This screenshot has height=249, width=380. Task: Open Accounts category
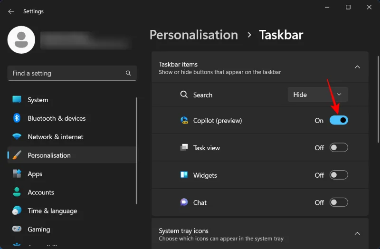(72, 192)
